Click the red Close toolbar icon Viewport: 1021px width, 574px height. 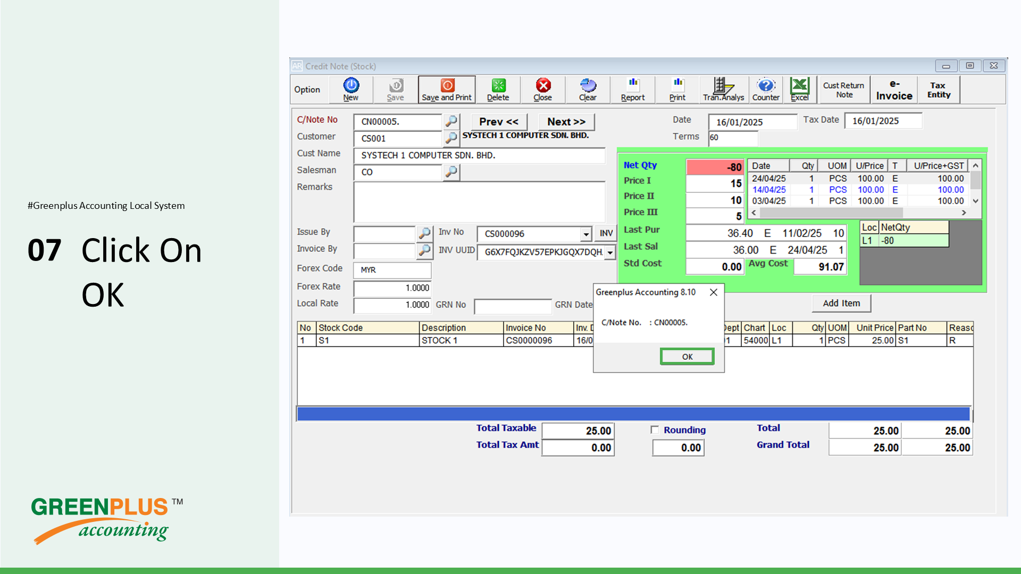543,89
